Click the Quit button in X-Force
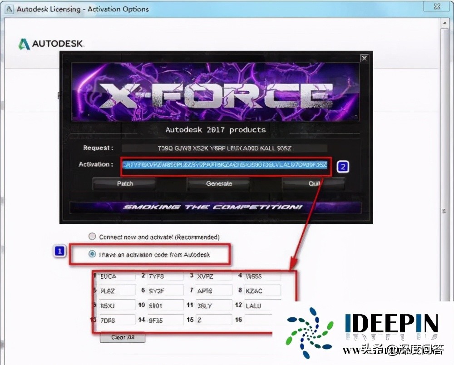Image resolution: width=454 pixels, height=365 pixels. (x=314, y=183)
